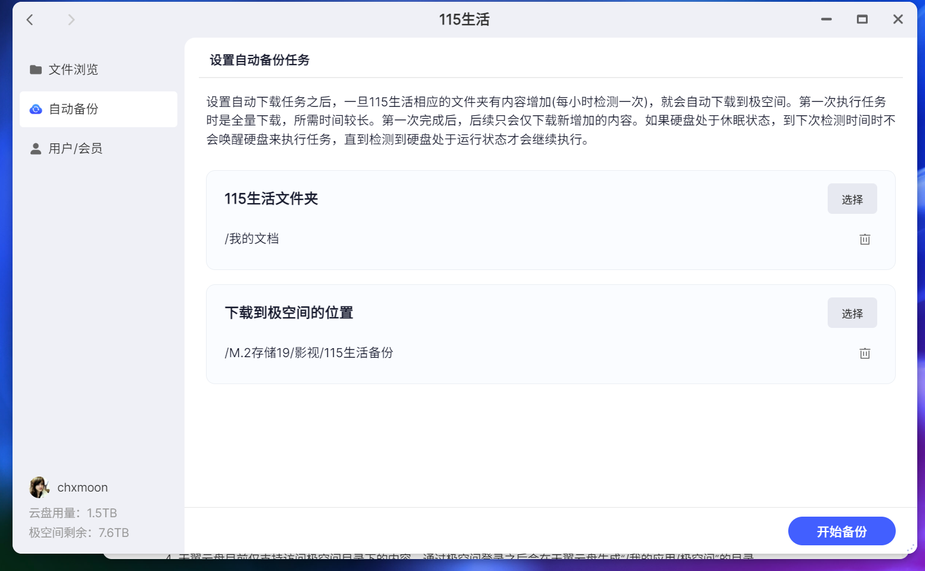Click the 下载到极空间的位置 card title

coord(289,313)
